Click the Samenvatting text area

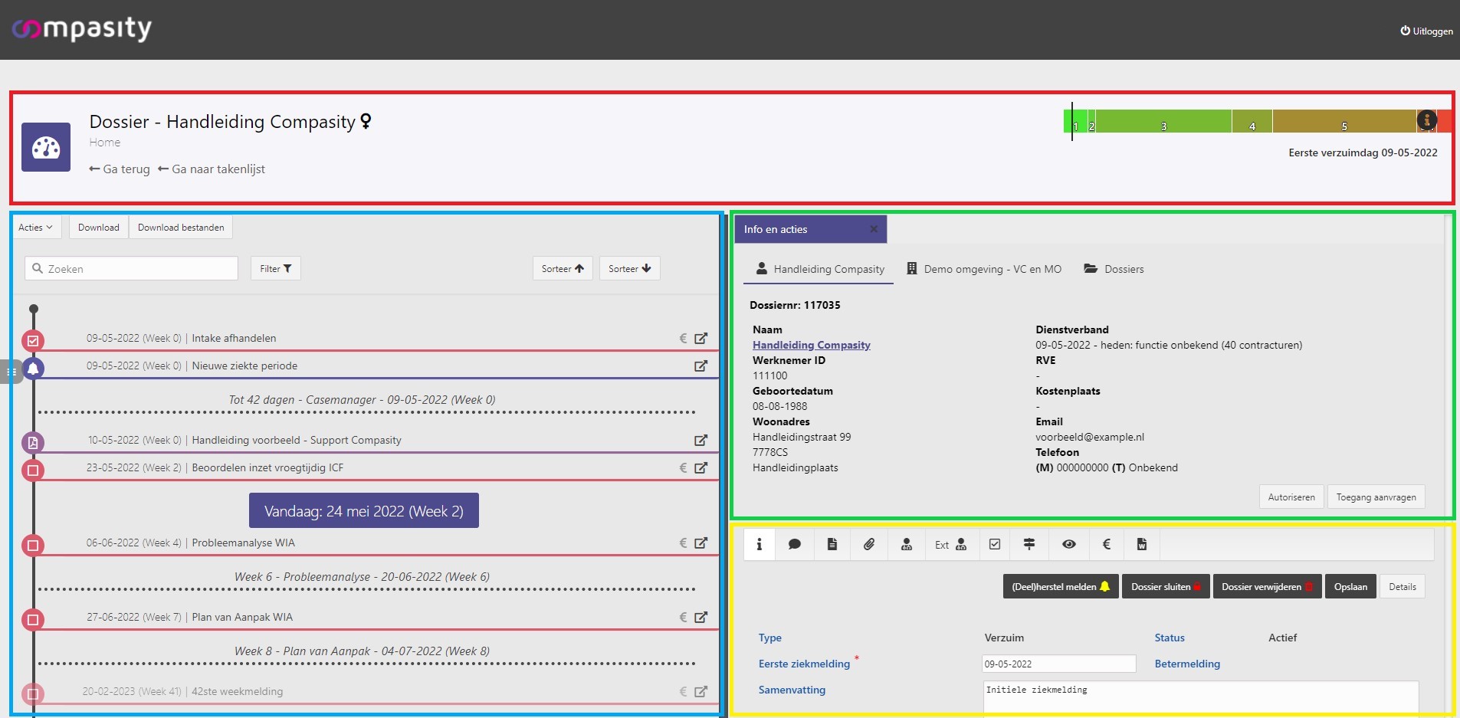coord(1200,697)
